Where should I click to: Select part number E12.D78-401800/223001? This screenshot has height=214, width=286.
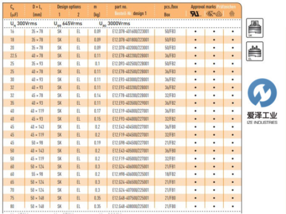(x=131, y=40)
